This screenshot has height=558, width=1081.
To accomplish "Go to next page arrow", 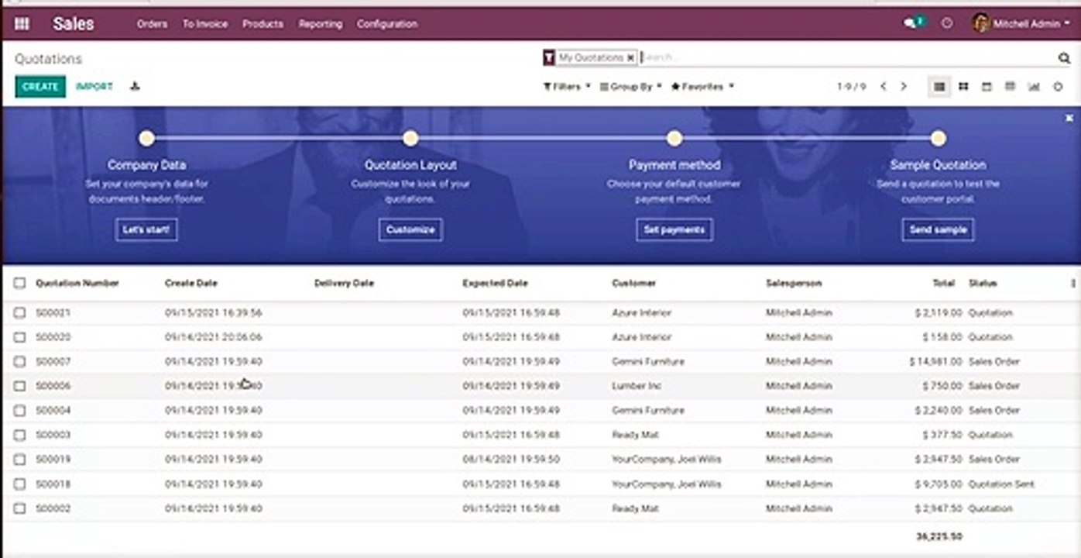I will [x=903, y=87].
